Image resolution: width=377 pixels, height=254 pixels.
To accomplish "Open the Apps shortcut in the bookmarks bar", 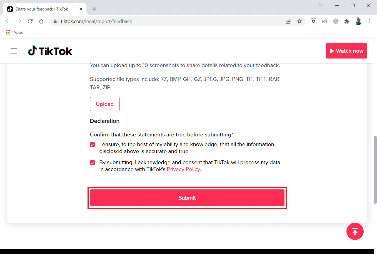I will click(x=14, y=32).
